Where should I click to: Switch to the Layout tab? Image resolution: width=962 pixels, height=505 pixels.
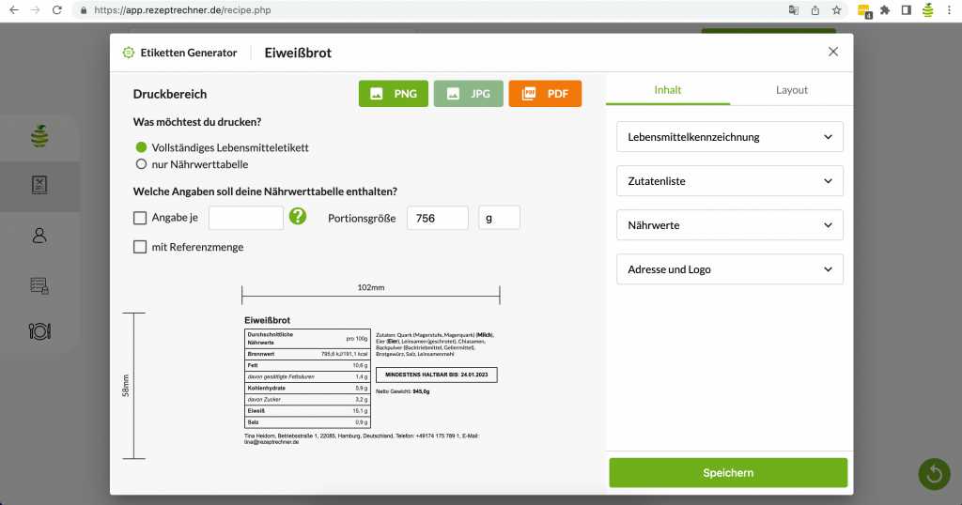[x=791, y=90]
